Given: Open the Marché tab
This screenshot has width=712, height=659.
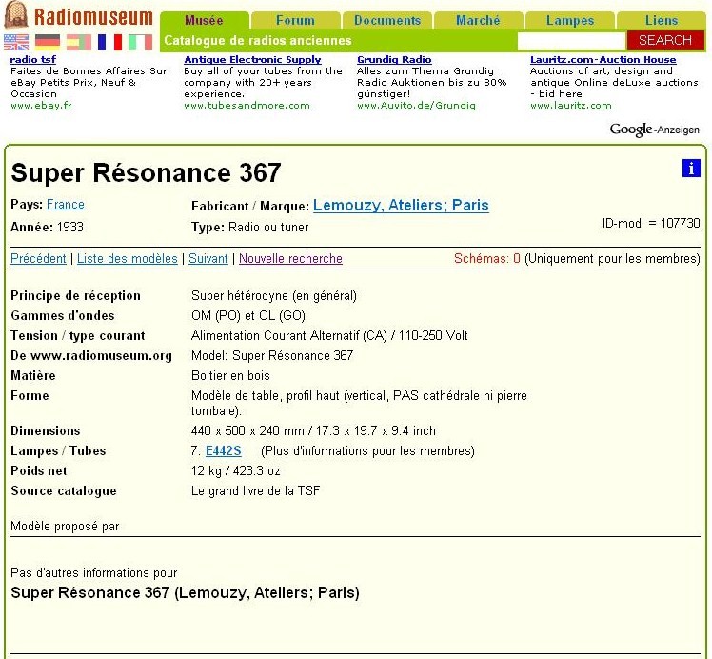Looking at the screenshot, I should click(478, 20).
